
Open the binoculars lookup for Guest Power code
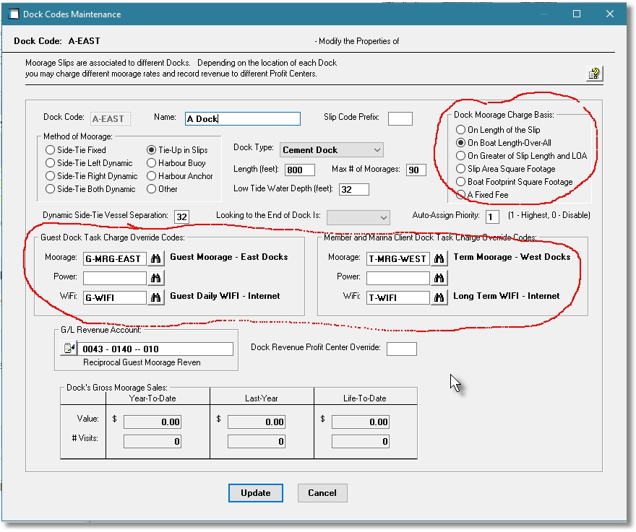click(156, 276)
